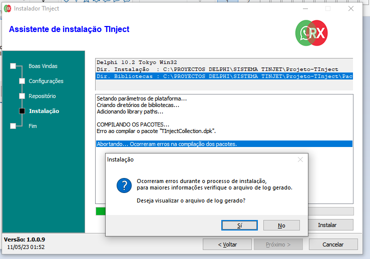The height and width of the screenshot is (259, 370).
Task: Click the white box next to Boas Vindas
Action: (x=13, y=66)
